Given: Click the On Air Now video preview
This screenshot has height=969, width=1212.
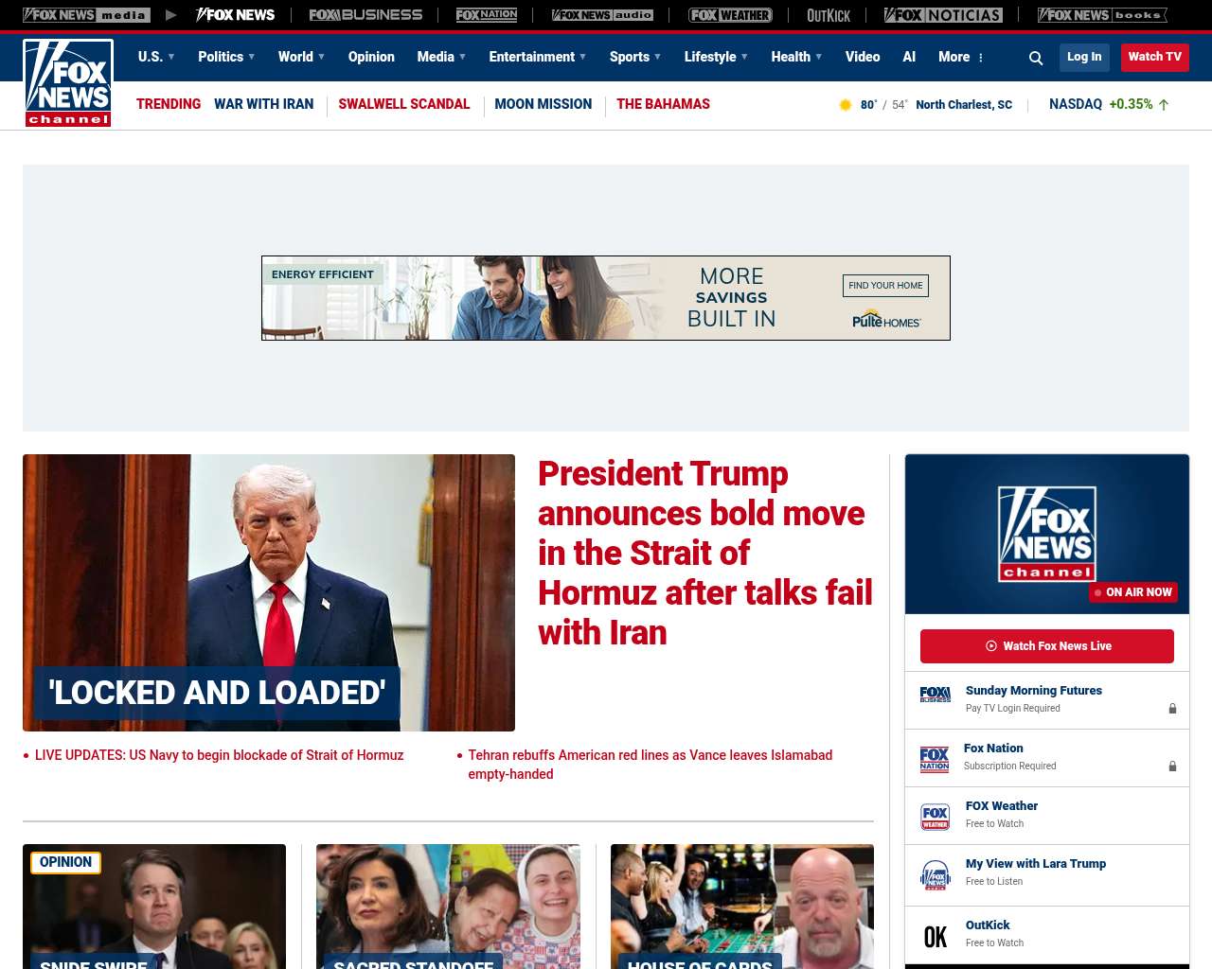Looking at the screenshot, I should click(x=1047, y=534).
